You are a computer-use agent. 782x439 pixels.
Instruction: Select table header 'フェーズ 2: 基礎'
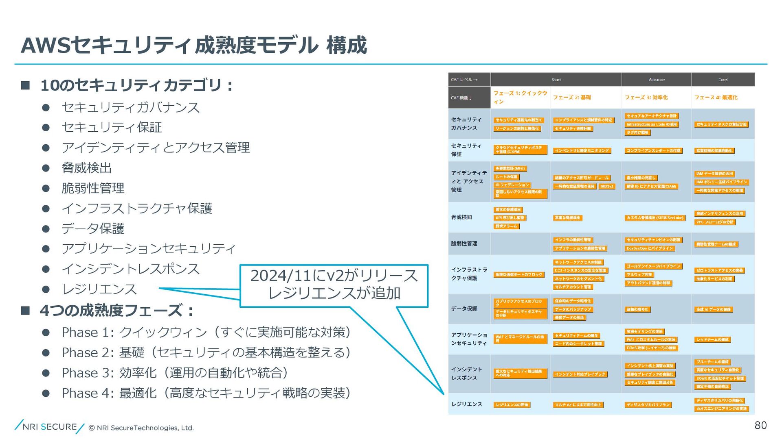(571, 98)
